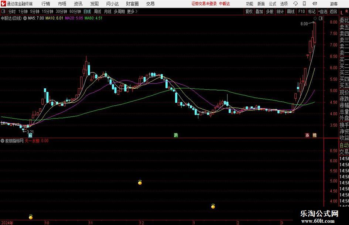The image size is (349, 225).
Task: Open the 交易 menu
Action: 150,4
